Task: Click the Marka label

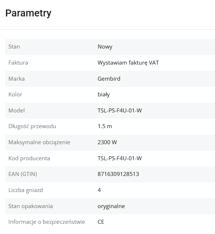Action: (16, 78)
